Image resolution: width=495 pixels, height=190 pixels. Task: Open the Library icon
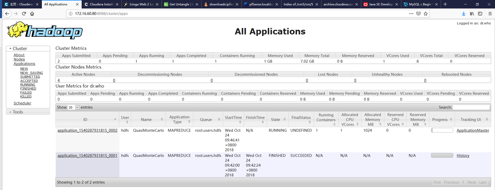tap(472, 14)
